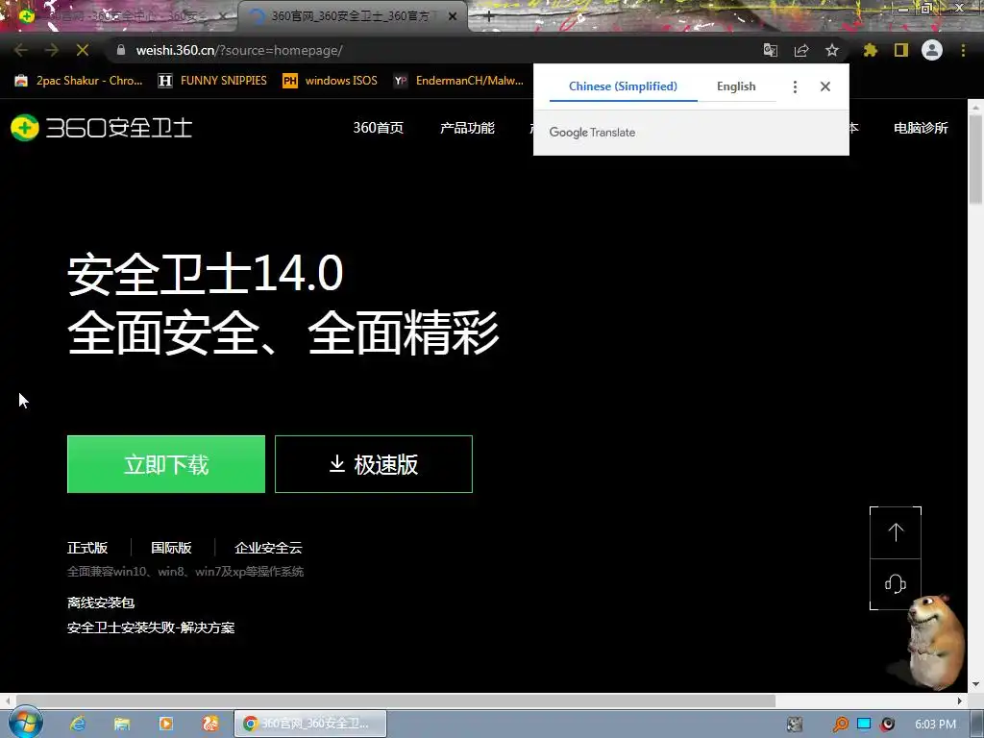984x738 pixels.
Task: Click the 360安全卫士 logo
Action: point(102,128)
